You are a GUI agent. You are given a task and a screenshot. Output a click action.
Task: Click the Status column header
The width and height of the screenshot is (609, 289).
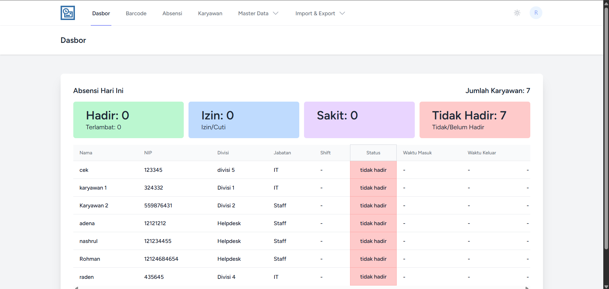point(373,153)
